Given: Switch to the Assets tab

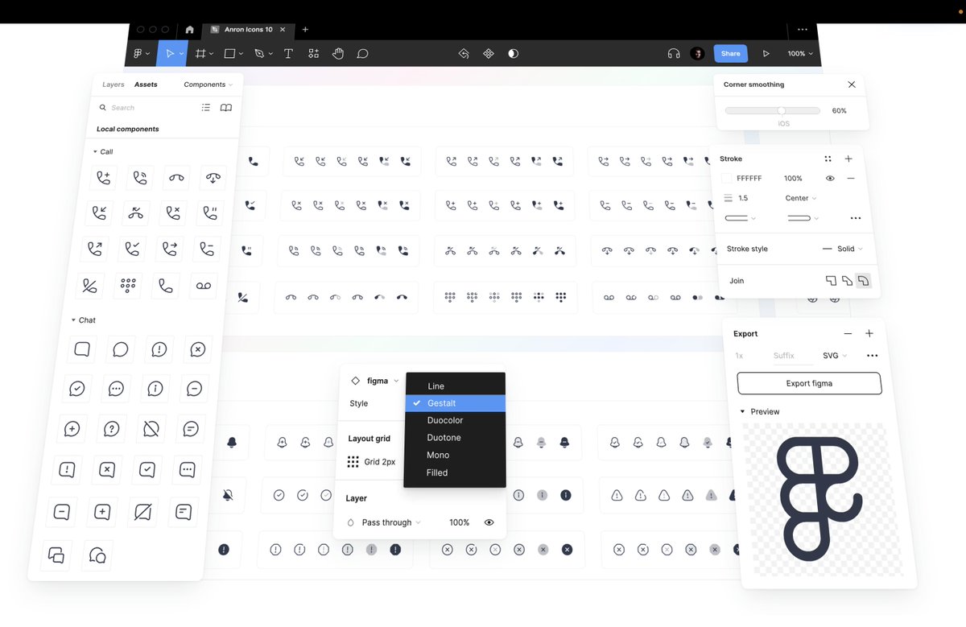Looking at the screenshot, I should 146,85.
